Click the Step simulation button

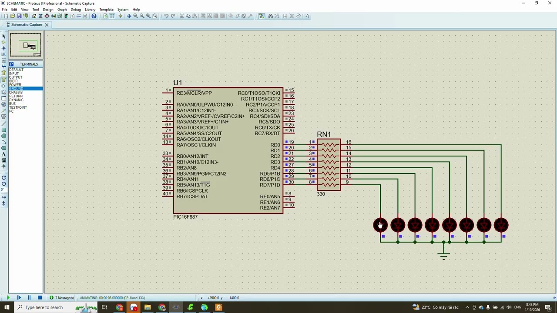(x=19, y=298)
